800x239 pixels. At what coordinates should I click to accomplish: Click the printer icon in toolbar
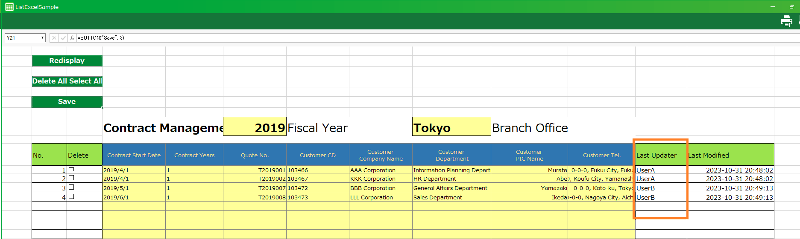pyautogui.click(x=786, y=21)
